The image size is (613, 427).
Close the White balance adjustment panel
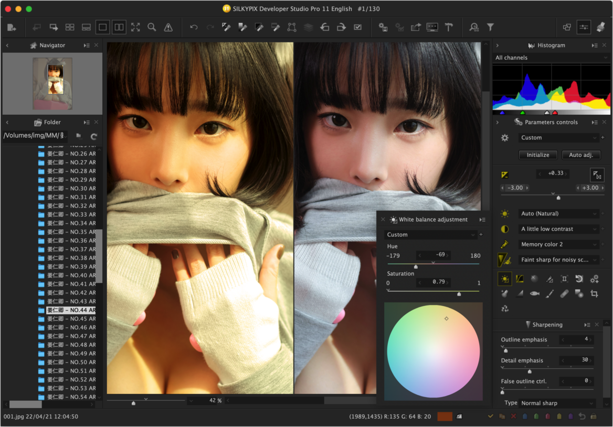coord(383,220)
